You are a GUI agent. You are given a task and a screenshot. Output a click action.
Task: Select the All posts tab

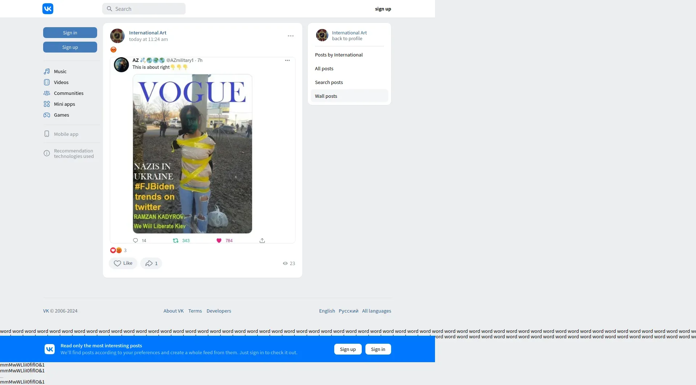[349, 68]
